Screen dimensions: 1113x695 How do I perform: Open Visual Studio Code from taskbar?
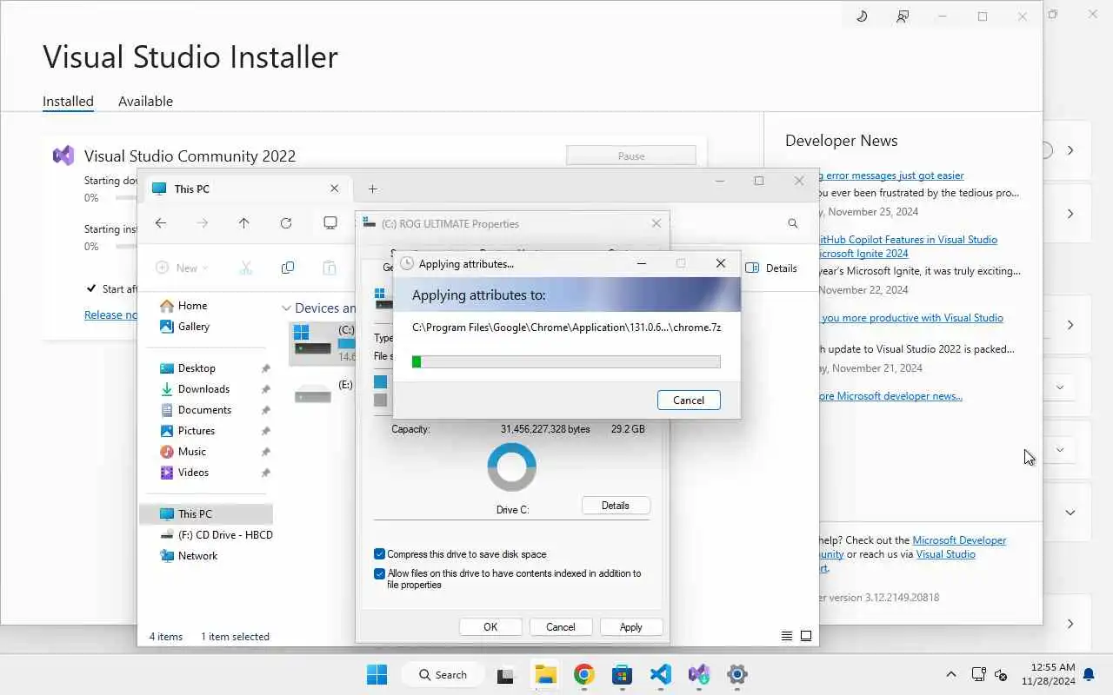pyautogui.click(x=660, y=674)
